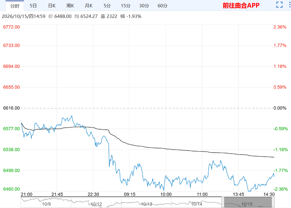291x208 pixels.
Task: Open the more options dots menu
Action: (x=290, y=5)
